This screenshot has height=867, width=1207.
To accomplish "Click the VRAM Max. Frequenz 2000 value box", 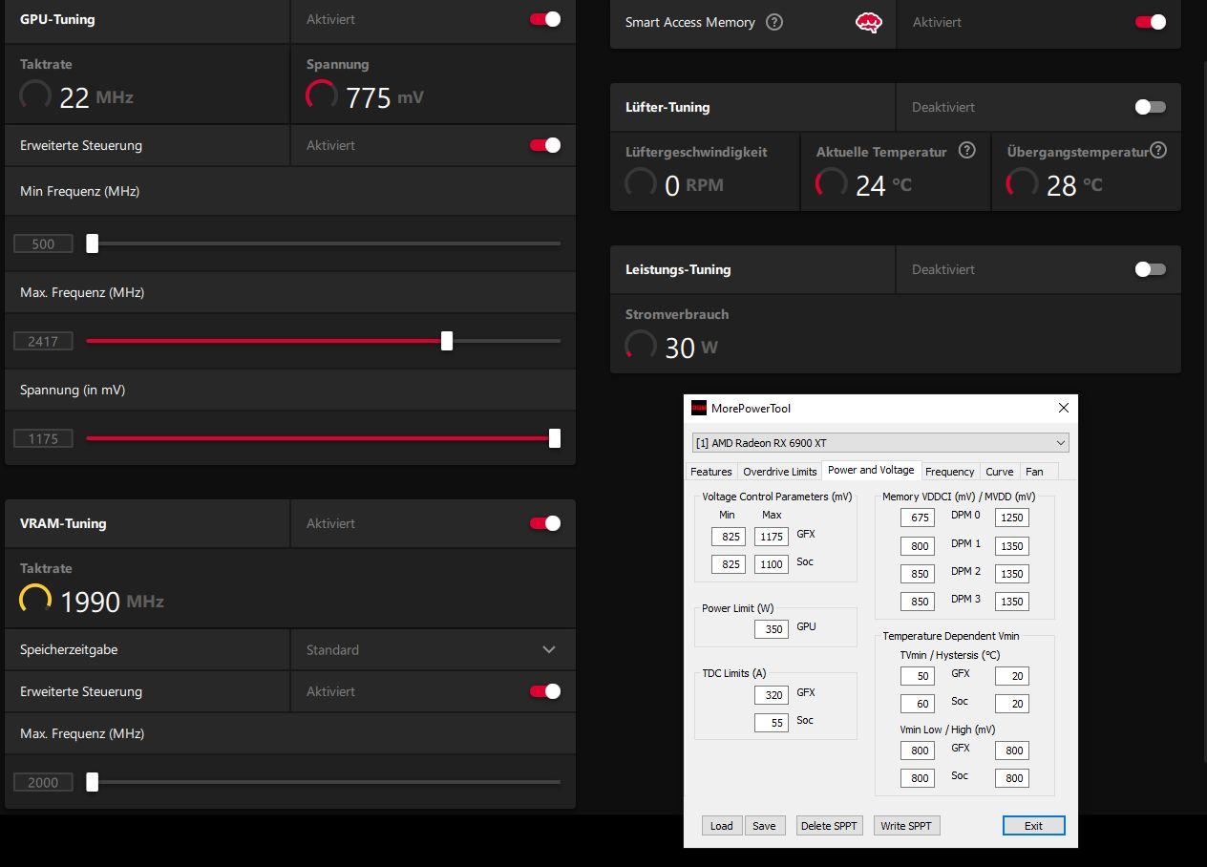I will pyautogui.click(x=43, y=782).
